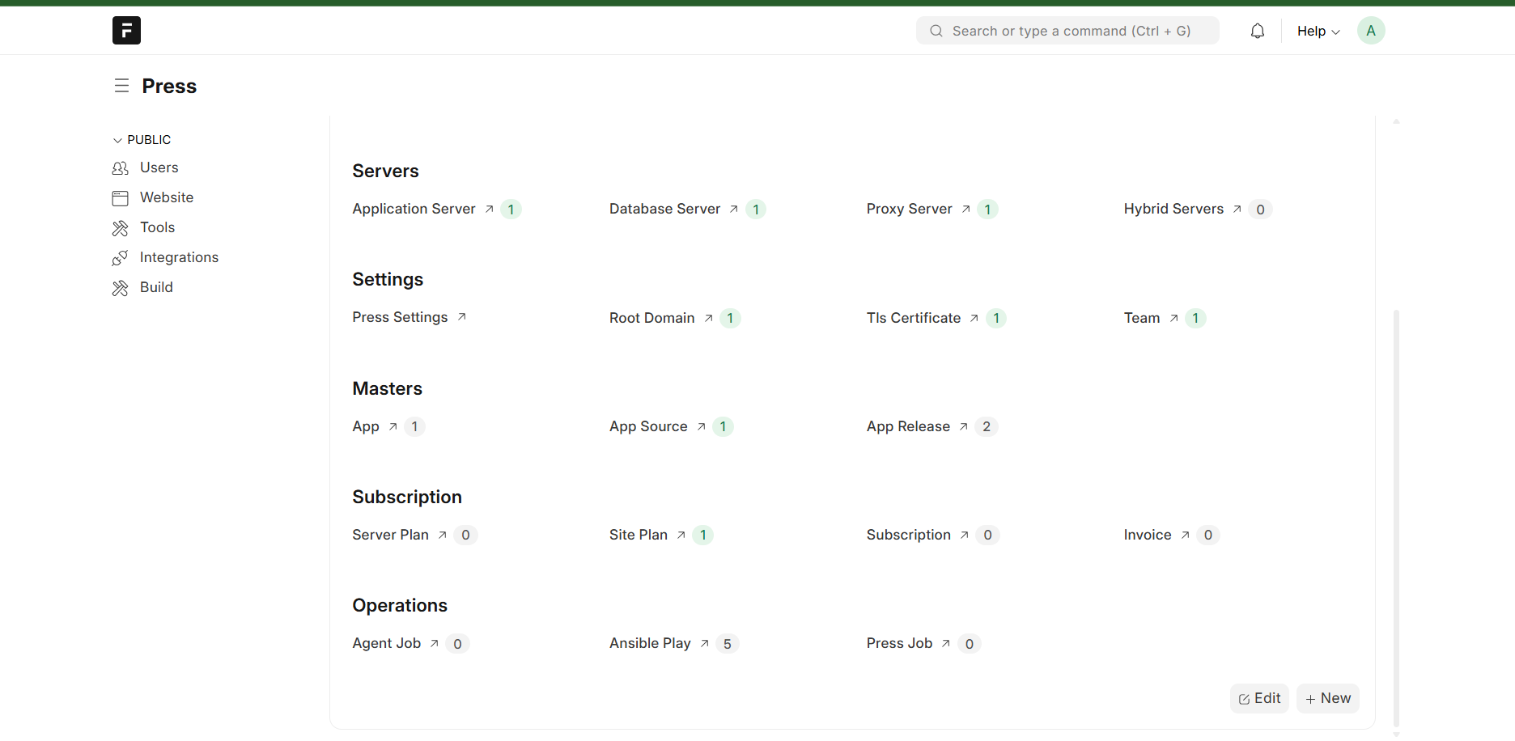
Task: Open the Press Settings shortcut
Action: [x=400, y=317]
